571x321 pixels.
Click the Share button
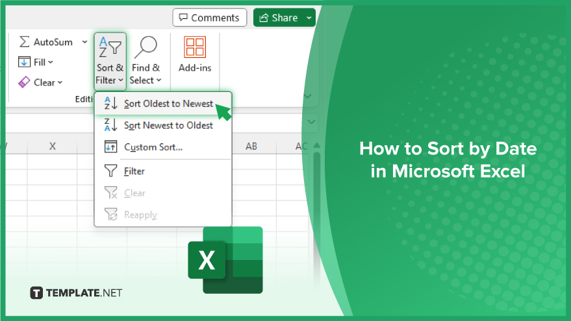click(279, 18)
